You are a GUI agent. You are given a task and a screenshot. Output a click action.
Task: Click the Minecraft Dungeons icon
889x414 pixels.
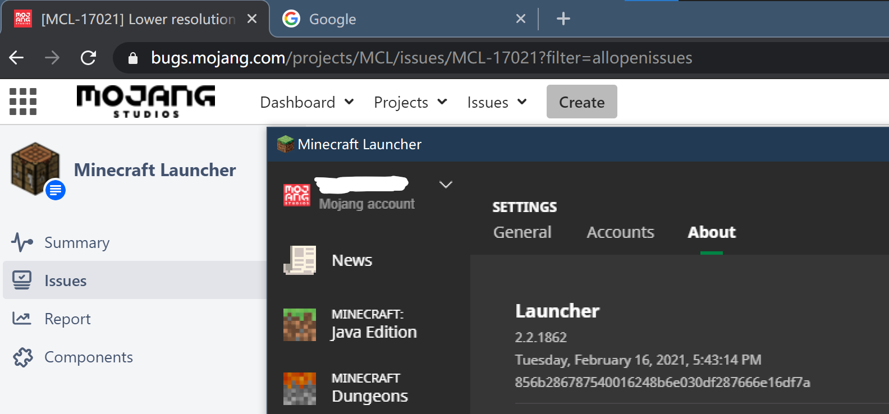click(x=300, y=388)
